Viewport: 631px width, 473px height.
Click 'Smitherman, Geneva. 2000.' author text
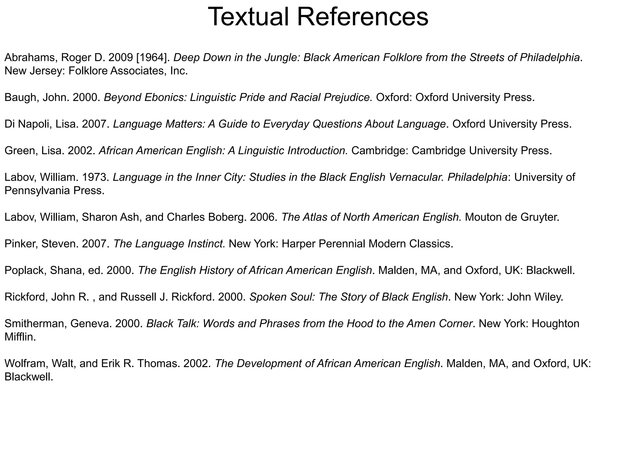74,324
